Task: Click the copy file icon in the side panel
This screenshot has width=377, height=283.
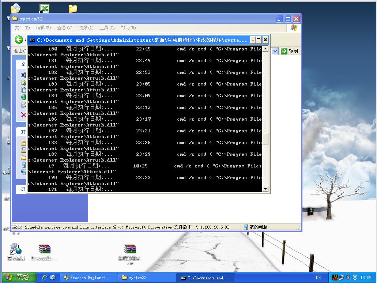Action: [x=23, y=90]
